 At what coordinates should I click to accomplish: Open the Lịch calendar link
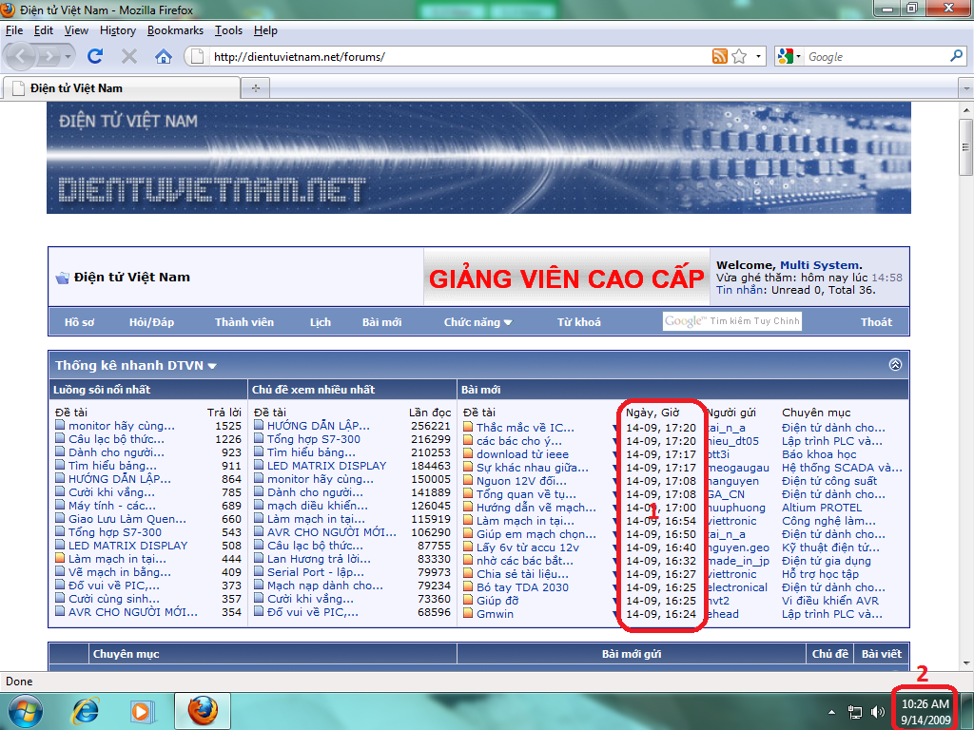click(x=321, y=322)
